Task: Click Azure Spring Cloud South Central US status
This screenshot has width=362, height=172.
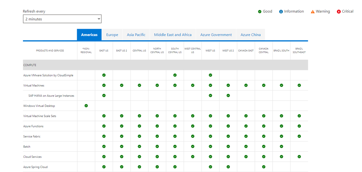Action: pos(175,167)
